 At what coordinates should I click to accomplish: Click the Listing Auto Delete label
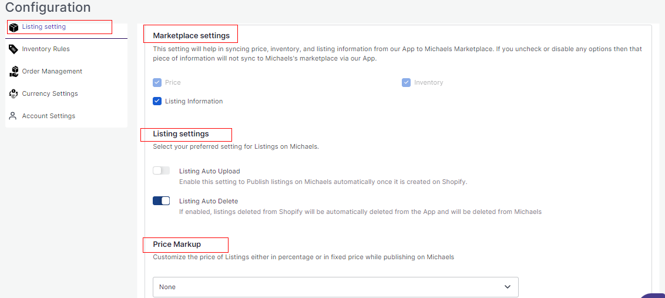coord(209,202)
